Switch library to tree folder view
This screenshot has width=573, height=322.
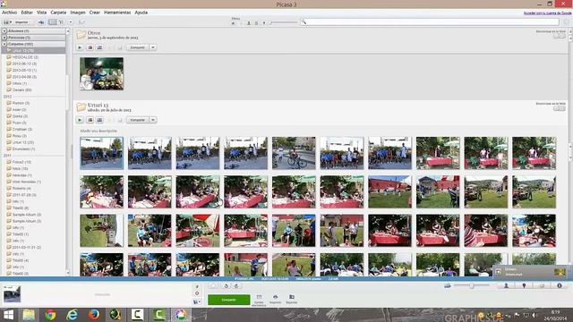(61, 22)
